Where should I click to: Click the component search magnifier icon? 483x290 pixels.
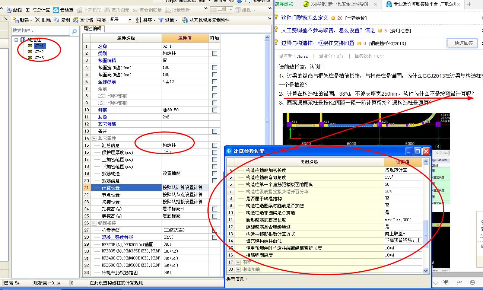(x=74, y=31)
